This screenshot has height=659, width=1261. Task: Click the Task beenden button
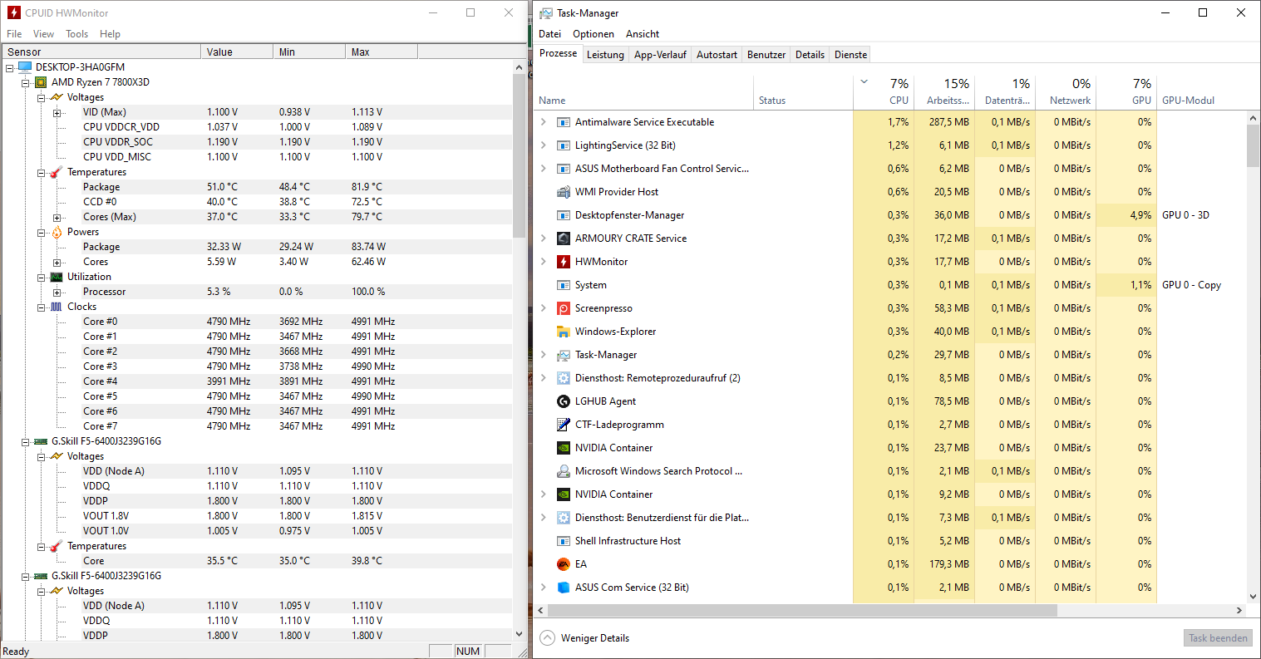[1218, 638]
